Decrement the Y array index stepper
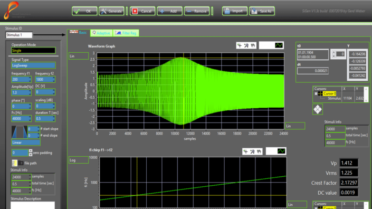 click(x=334, y=56)
